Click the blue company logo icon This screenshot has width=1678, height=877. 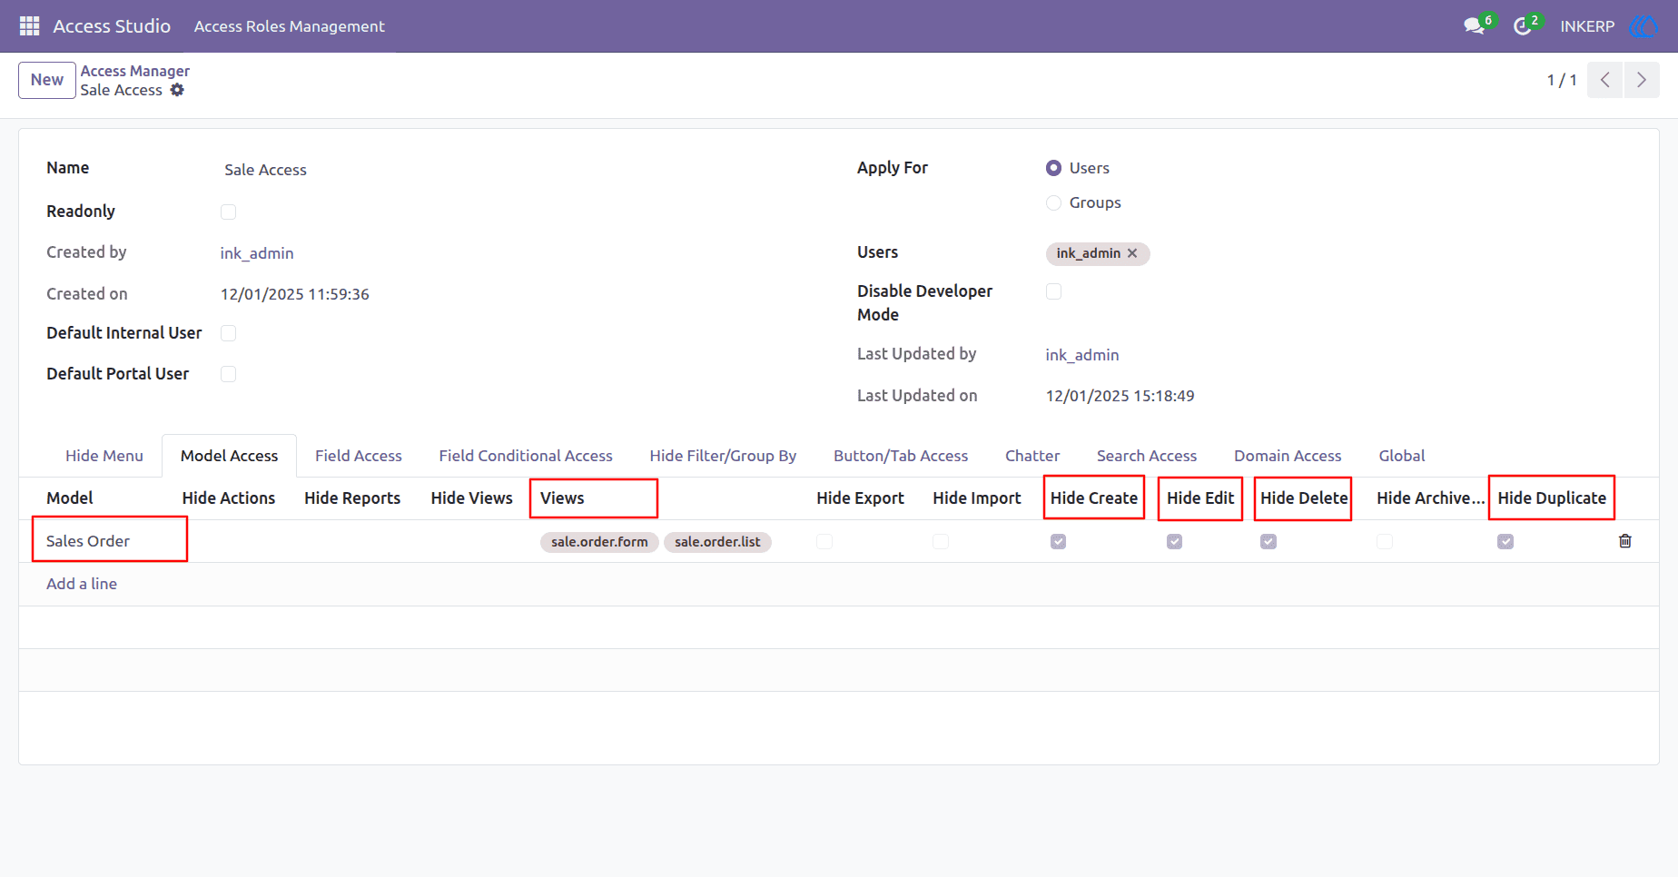[1643, 26]
